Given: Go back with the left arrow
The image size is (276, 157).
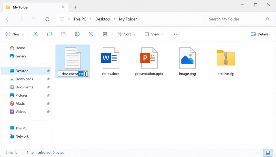Looking at the screenshot, I should 8,19.
